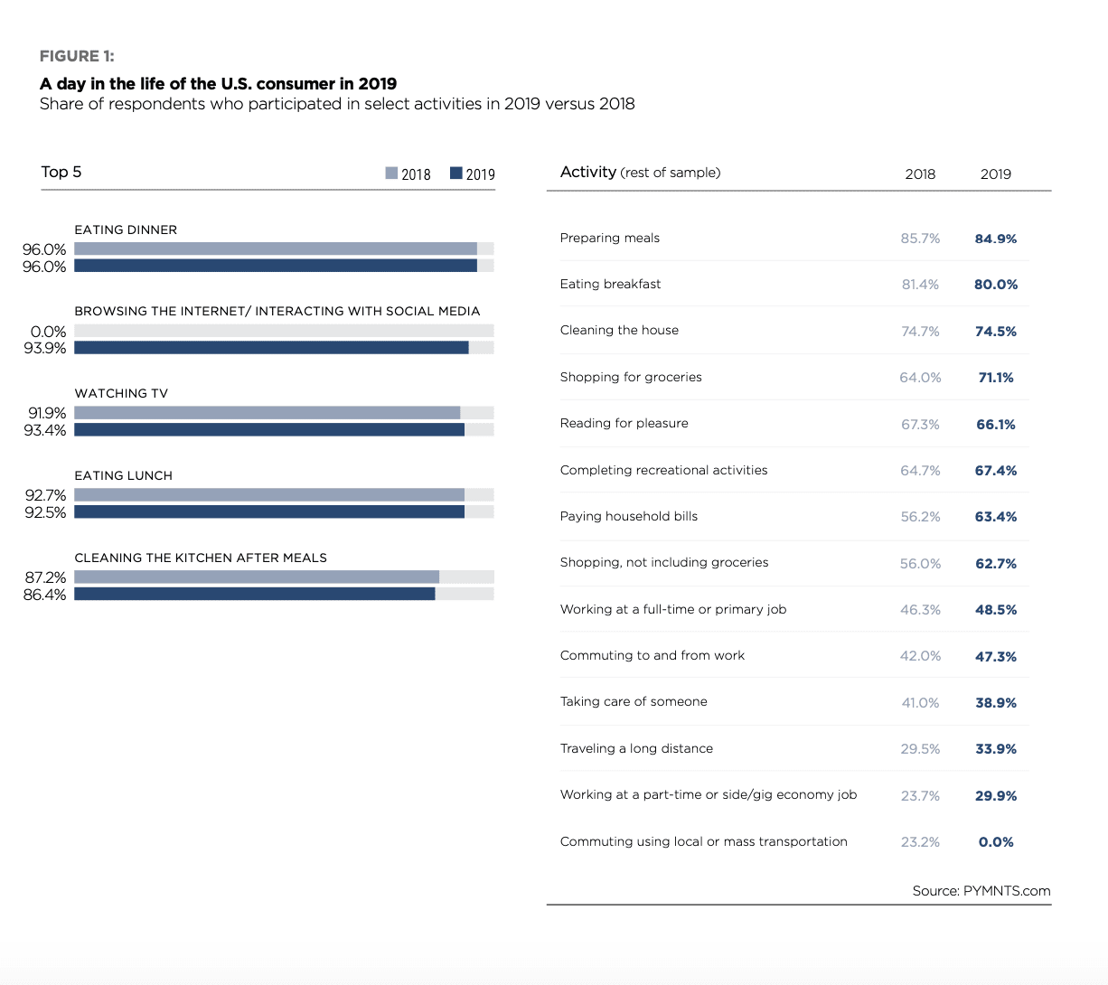The width and height of the screenshot is (1108, 985).
Task: Click the 2018 Eating Lunch bar
Action: 268,495
